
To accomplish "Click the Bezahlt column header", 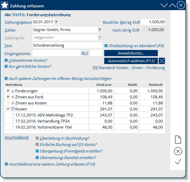I will click(126, 85).
